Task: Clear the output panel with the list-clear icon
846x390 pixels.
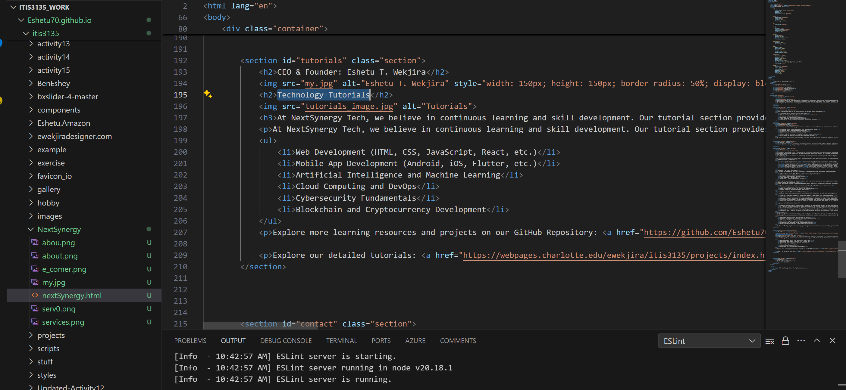Action: [769, 341]
